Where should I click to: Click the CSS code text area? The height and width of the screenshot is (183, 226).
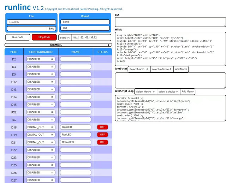(170, 22)
